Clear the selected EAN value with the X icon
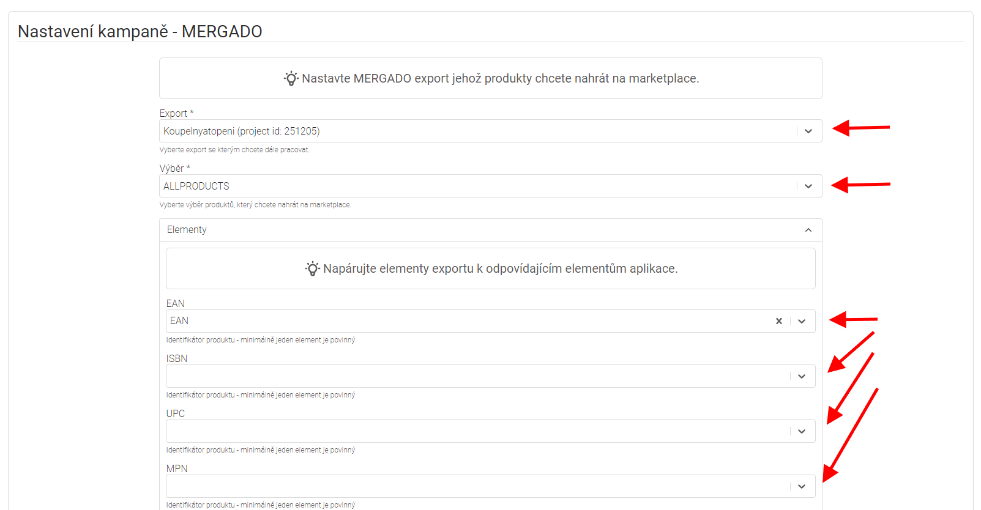 pyautogui.click(x=778, y=321)
